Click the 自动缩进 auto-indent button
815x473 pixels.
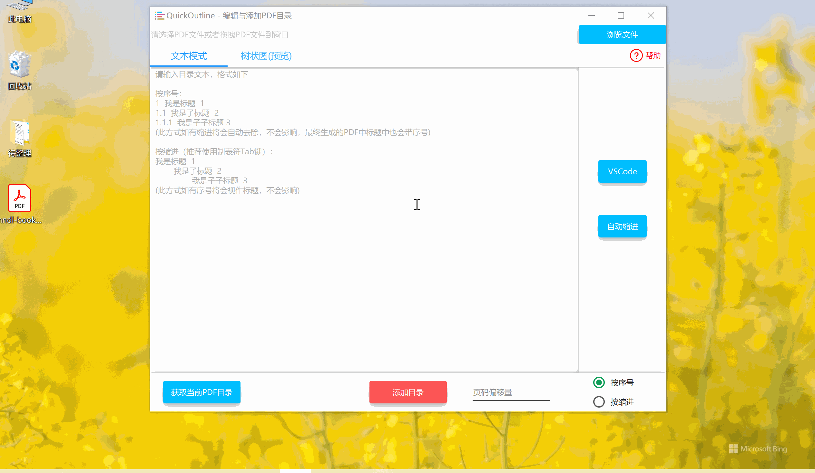click(622, 226)
